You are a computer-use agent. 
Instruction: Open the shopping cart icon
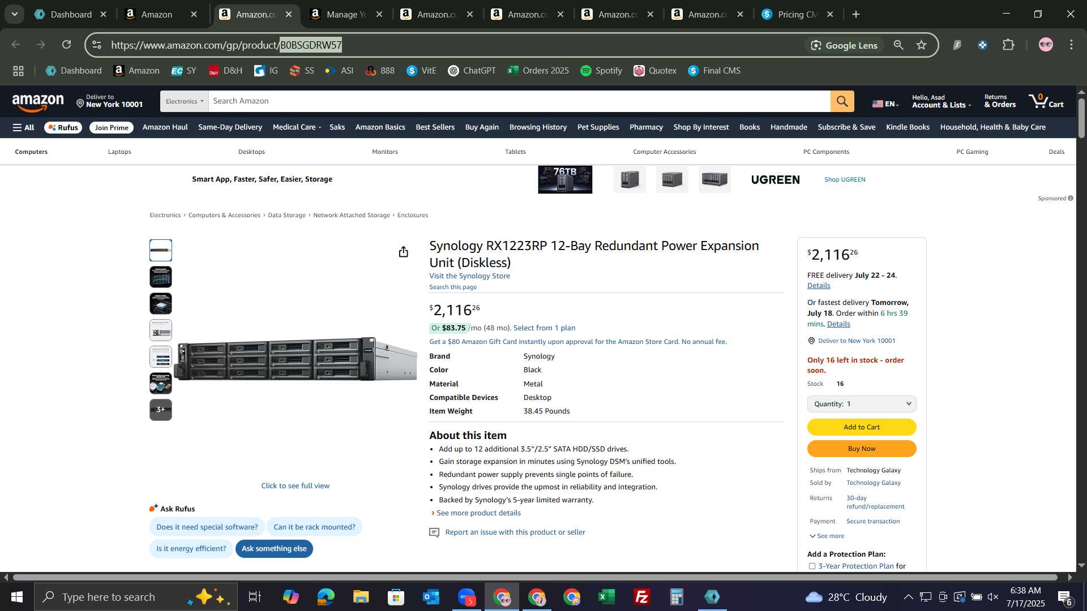click(x=1046, y=101)
